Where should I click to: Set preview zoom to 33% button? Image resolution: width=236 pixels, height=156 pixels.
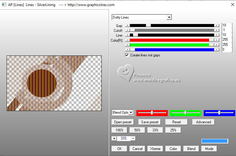click(x=155, y=130)
